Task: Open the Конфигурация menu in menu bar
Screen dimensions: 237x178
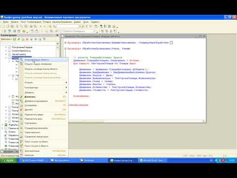Action: click(x=34, y=22)
